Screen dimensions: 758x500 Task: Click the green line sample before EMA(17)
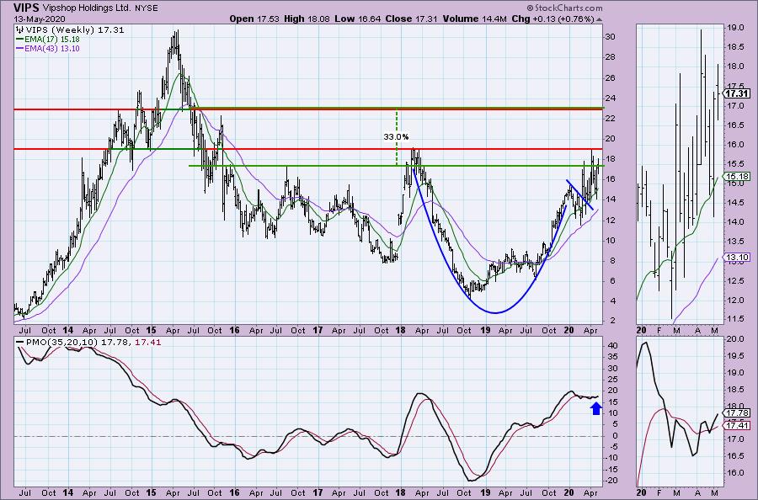20,39
